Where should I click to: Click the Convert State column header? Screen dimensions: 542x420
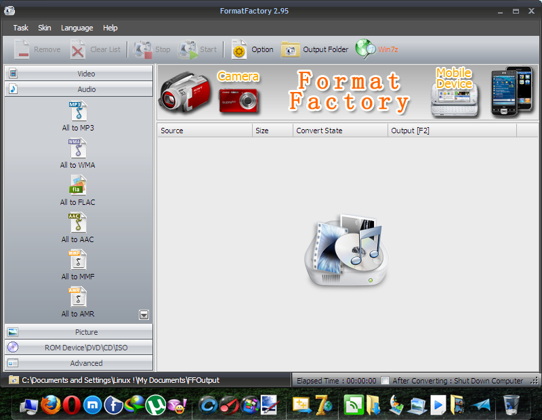point(341,131)
